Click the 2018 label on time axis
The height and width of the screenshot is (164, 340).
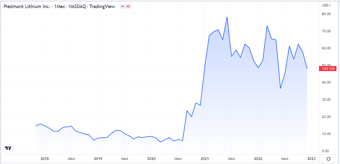[45, 159]
